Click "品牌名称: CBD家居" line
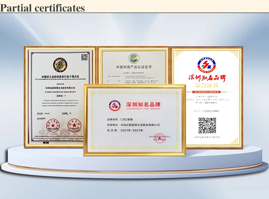269x199 pixels. (x=120, y=119)
